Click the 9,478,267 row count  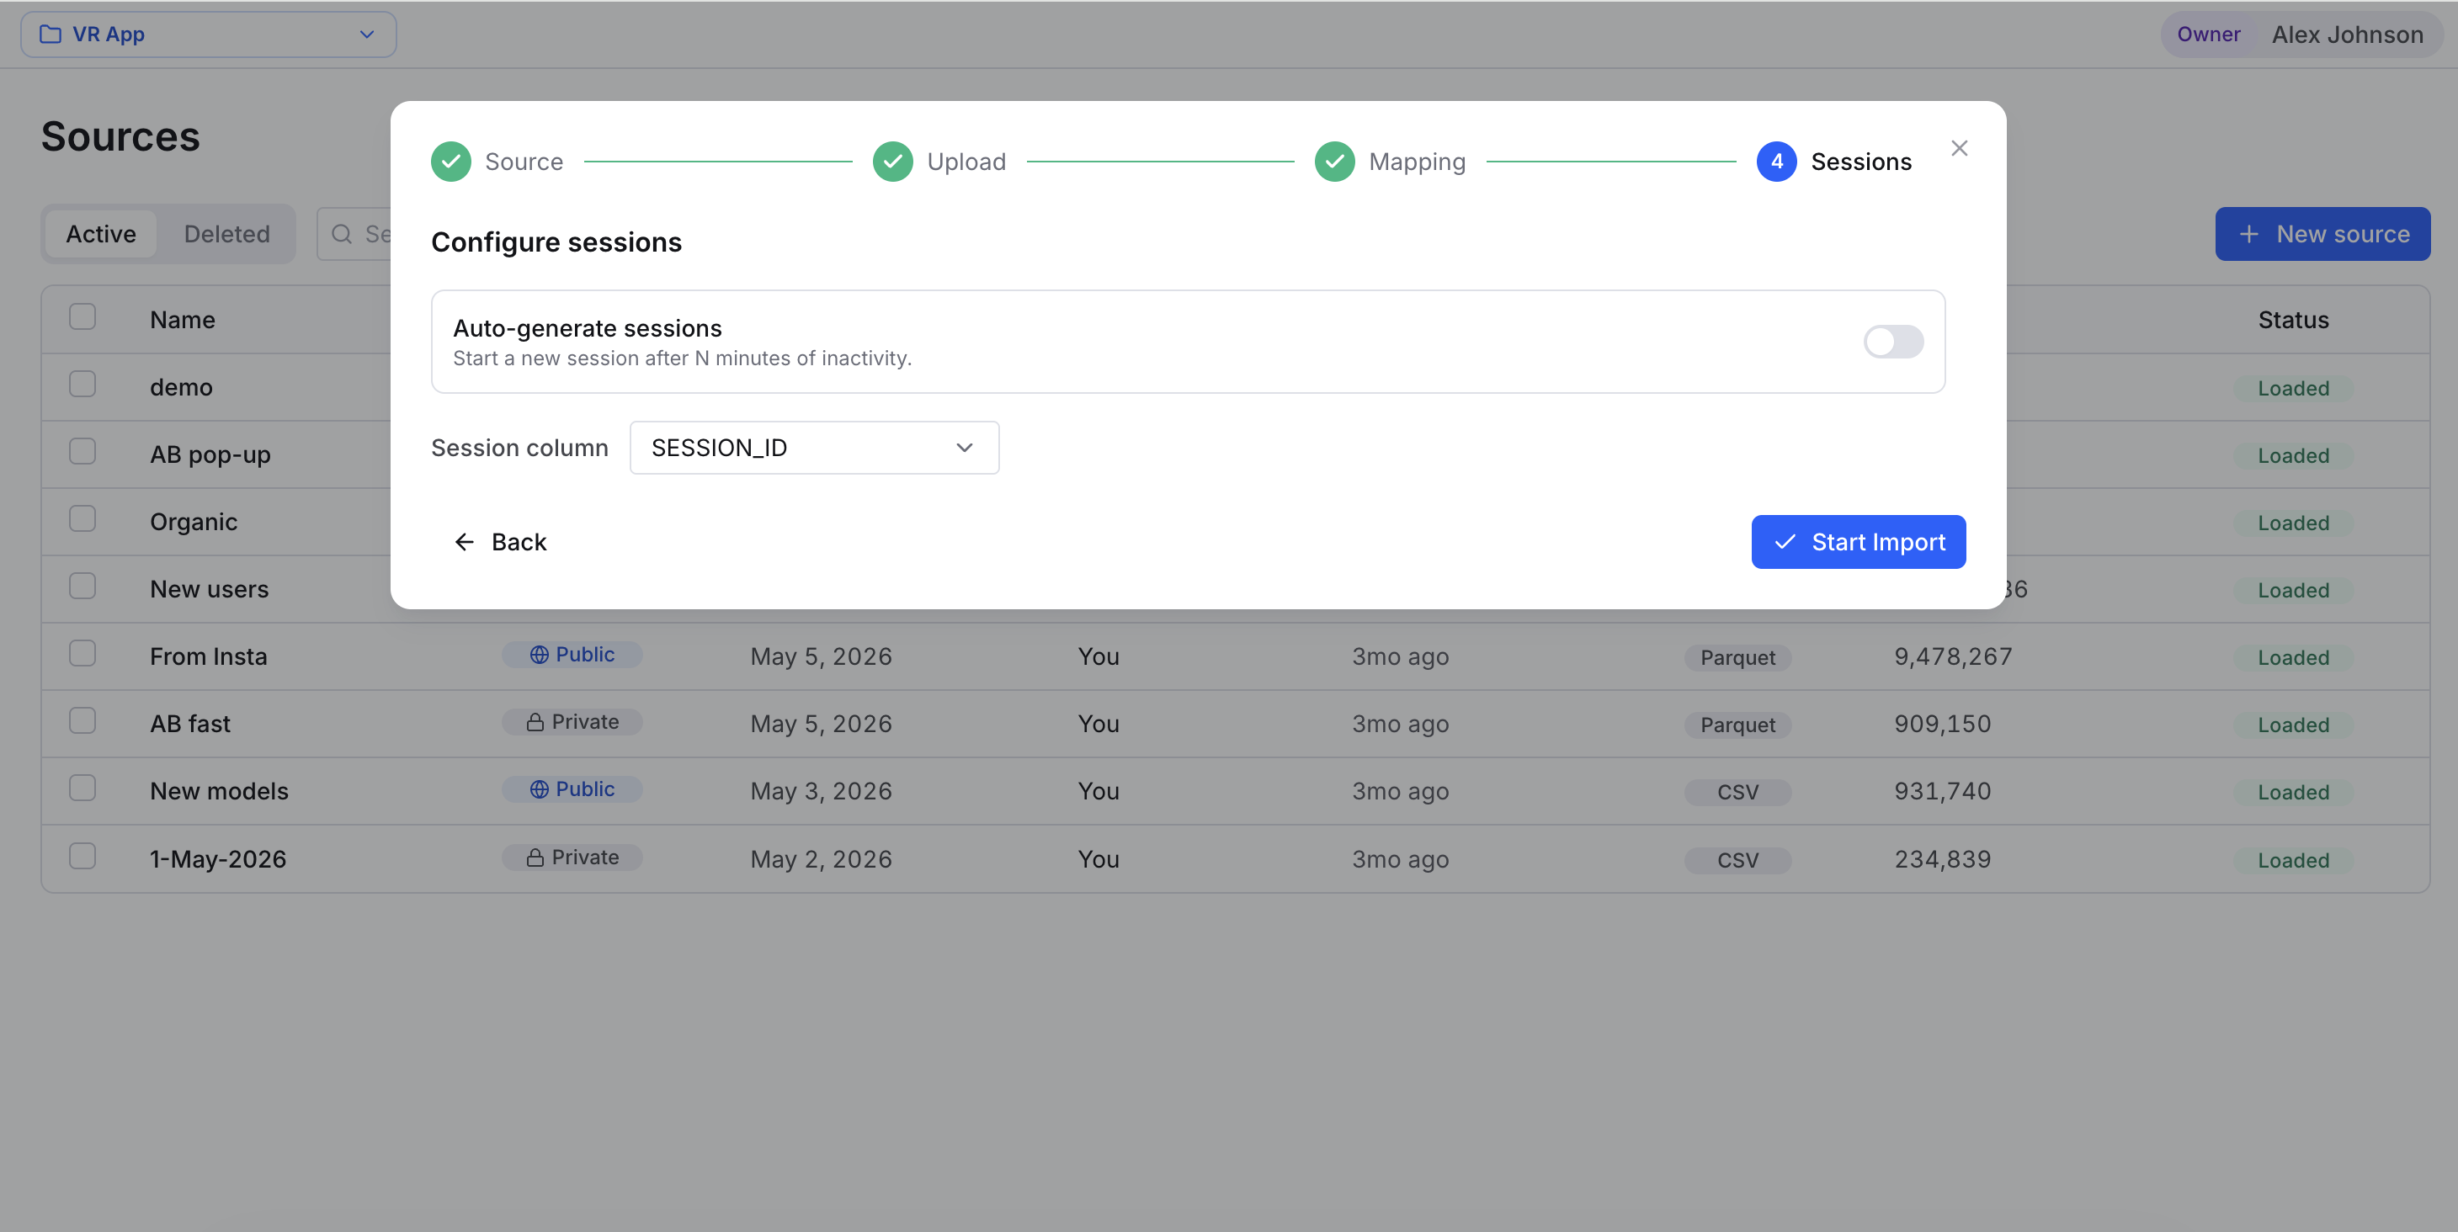[x=1953, y=656]
